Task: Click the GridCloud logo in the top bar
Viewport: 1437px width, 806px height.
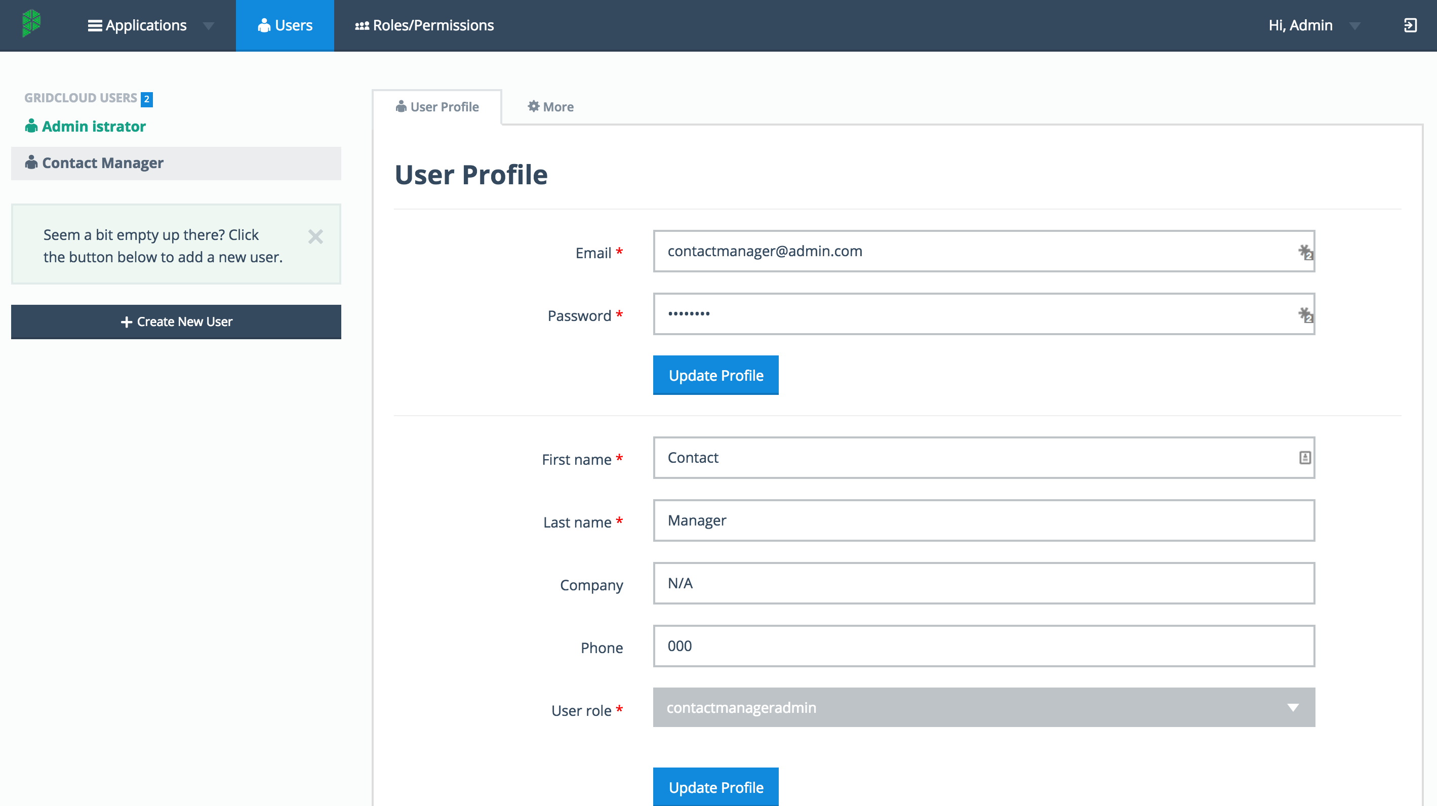Action: click(x=32, y=24)
